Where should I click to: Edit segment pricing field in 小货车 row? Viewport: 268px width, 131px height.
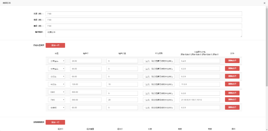pyautogui.click(x=200, y=76)
